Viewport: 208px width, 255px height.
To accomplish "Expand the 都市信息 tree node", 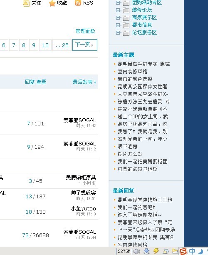I will [118, 25].
